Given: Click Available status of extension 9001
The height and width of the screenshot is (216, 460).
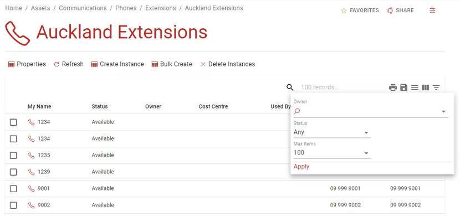Looking at the screenshot, I should click(x=103, y=188).
